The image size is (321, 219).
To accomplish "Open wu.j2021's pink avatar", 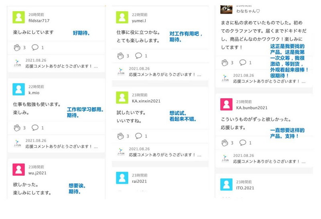I will [18, 170].
